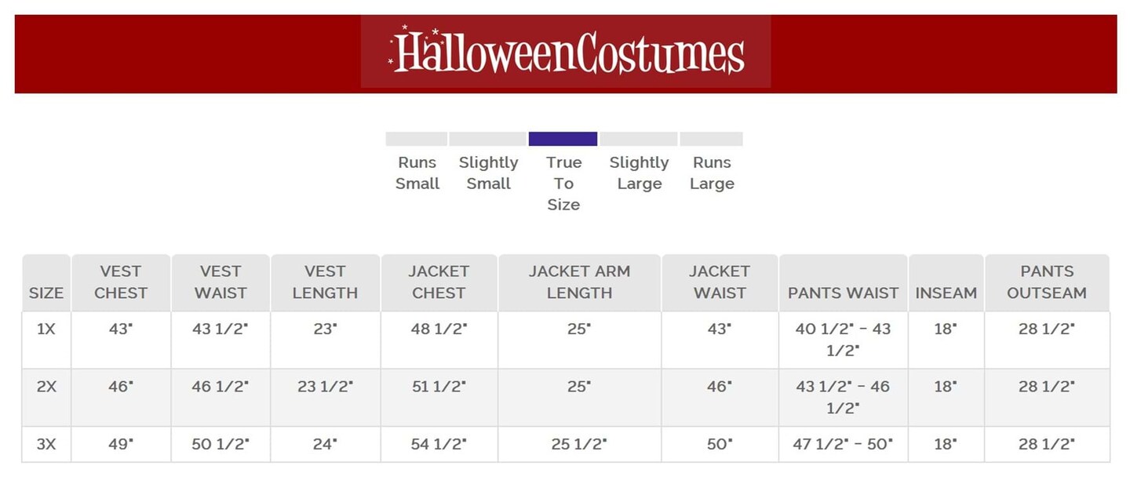
Task: Click the VEST CHEST column header
Action: (x=121, y=282)
